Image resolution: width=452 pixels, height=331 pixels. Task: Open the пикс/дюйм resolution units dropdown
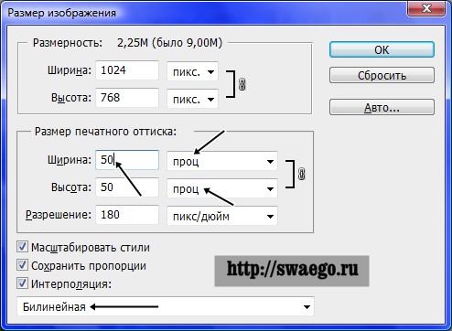222,216
